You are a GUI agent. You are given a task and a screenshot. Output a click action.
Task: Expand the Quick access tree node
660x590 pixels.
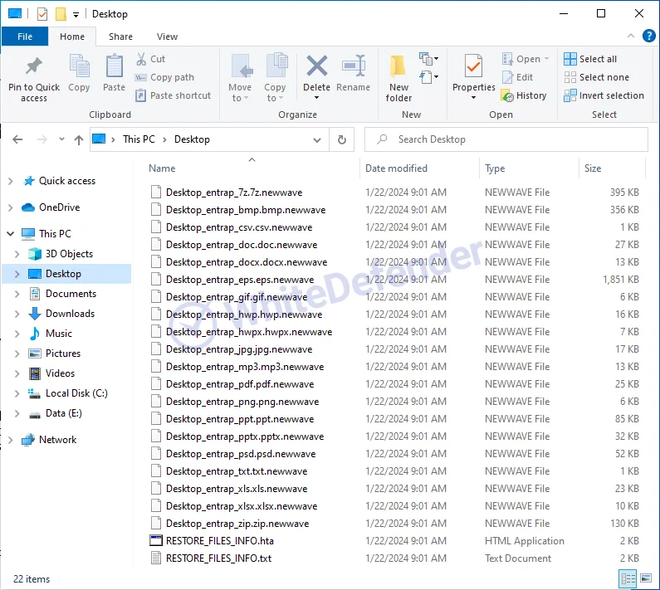[x=10, y=181]
